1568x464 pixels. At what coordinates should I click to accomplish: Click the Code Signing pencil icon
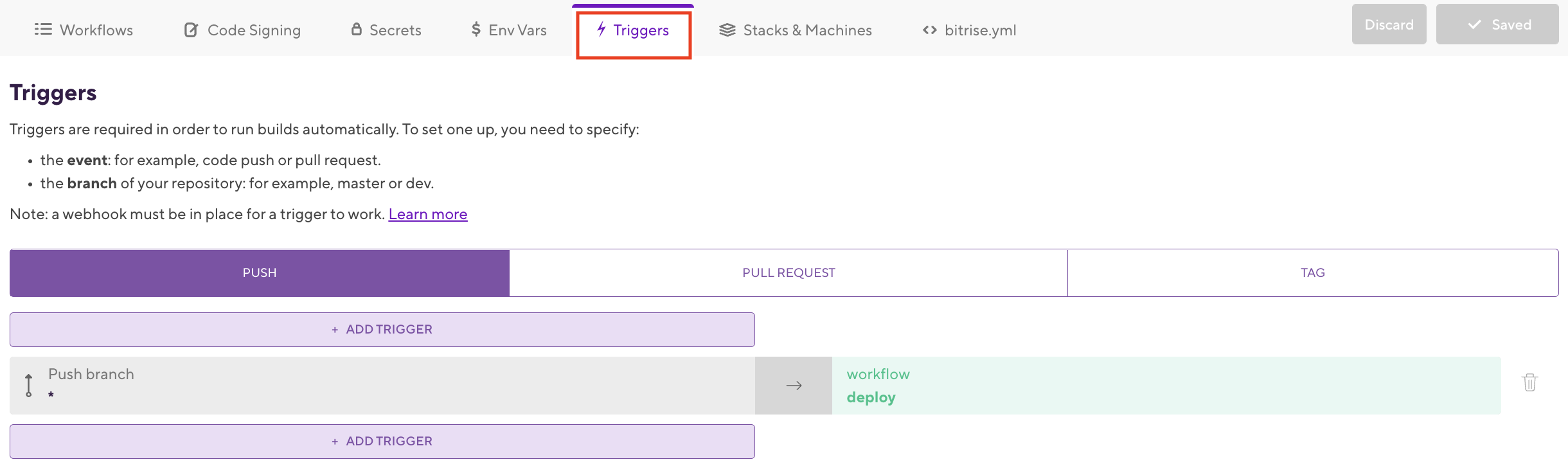pos(191,30)
